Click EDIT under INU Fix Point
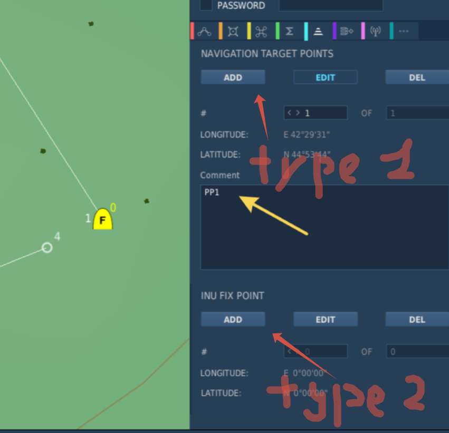Viewport: 449px width, 433px height. (x=326, y=320)
